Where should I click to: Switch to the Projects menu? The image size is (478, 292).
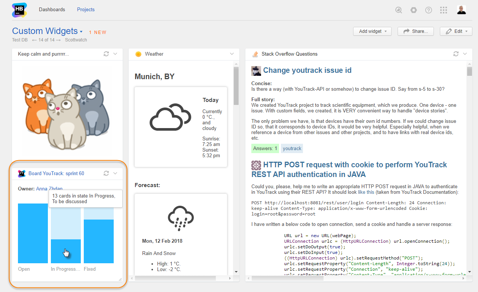86,10
